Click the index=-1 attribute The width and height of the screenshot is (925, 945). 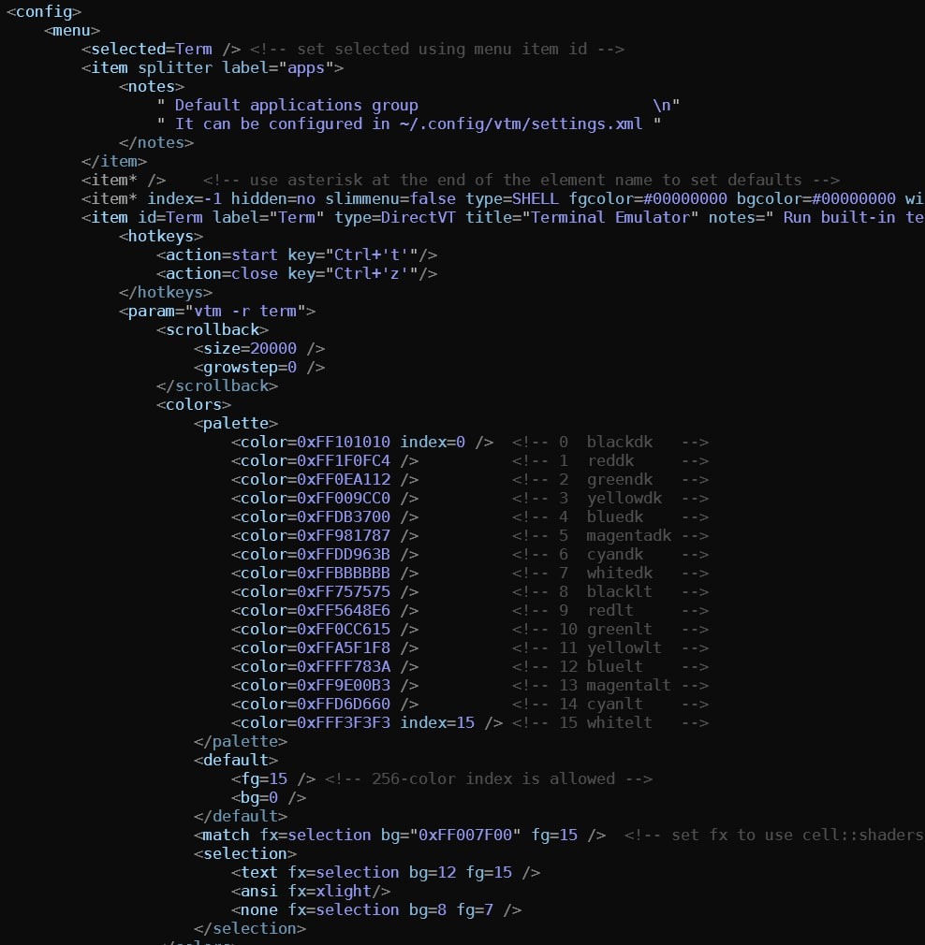pos(184,198)
